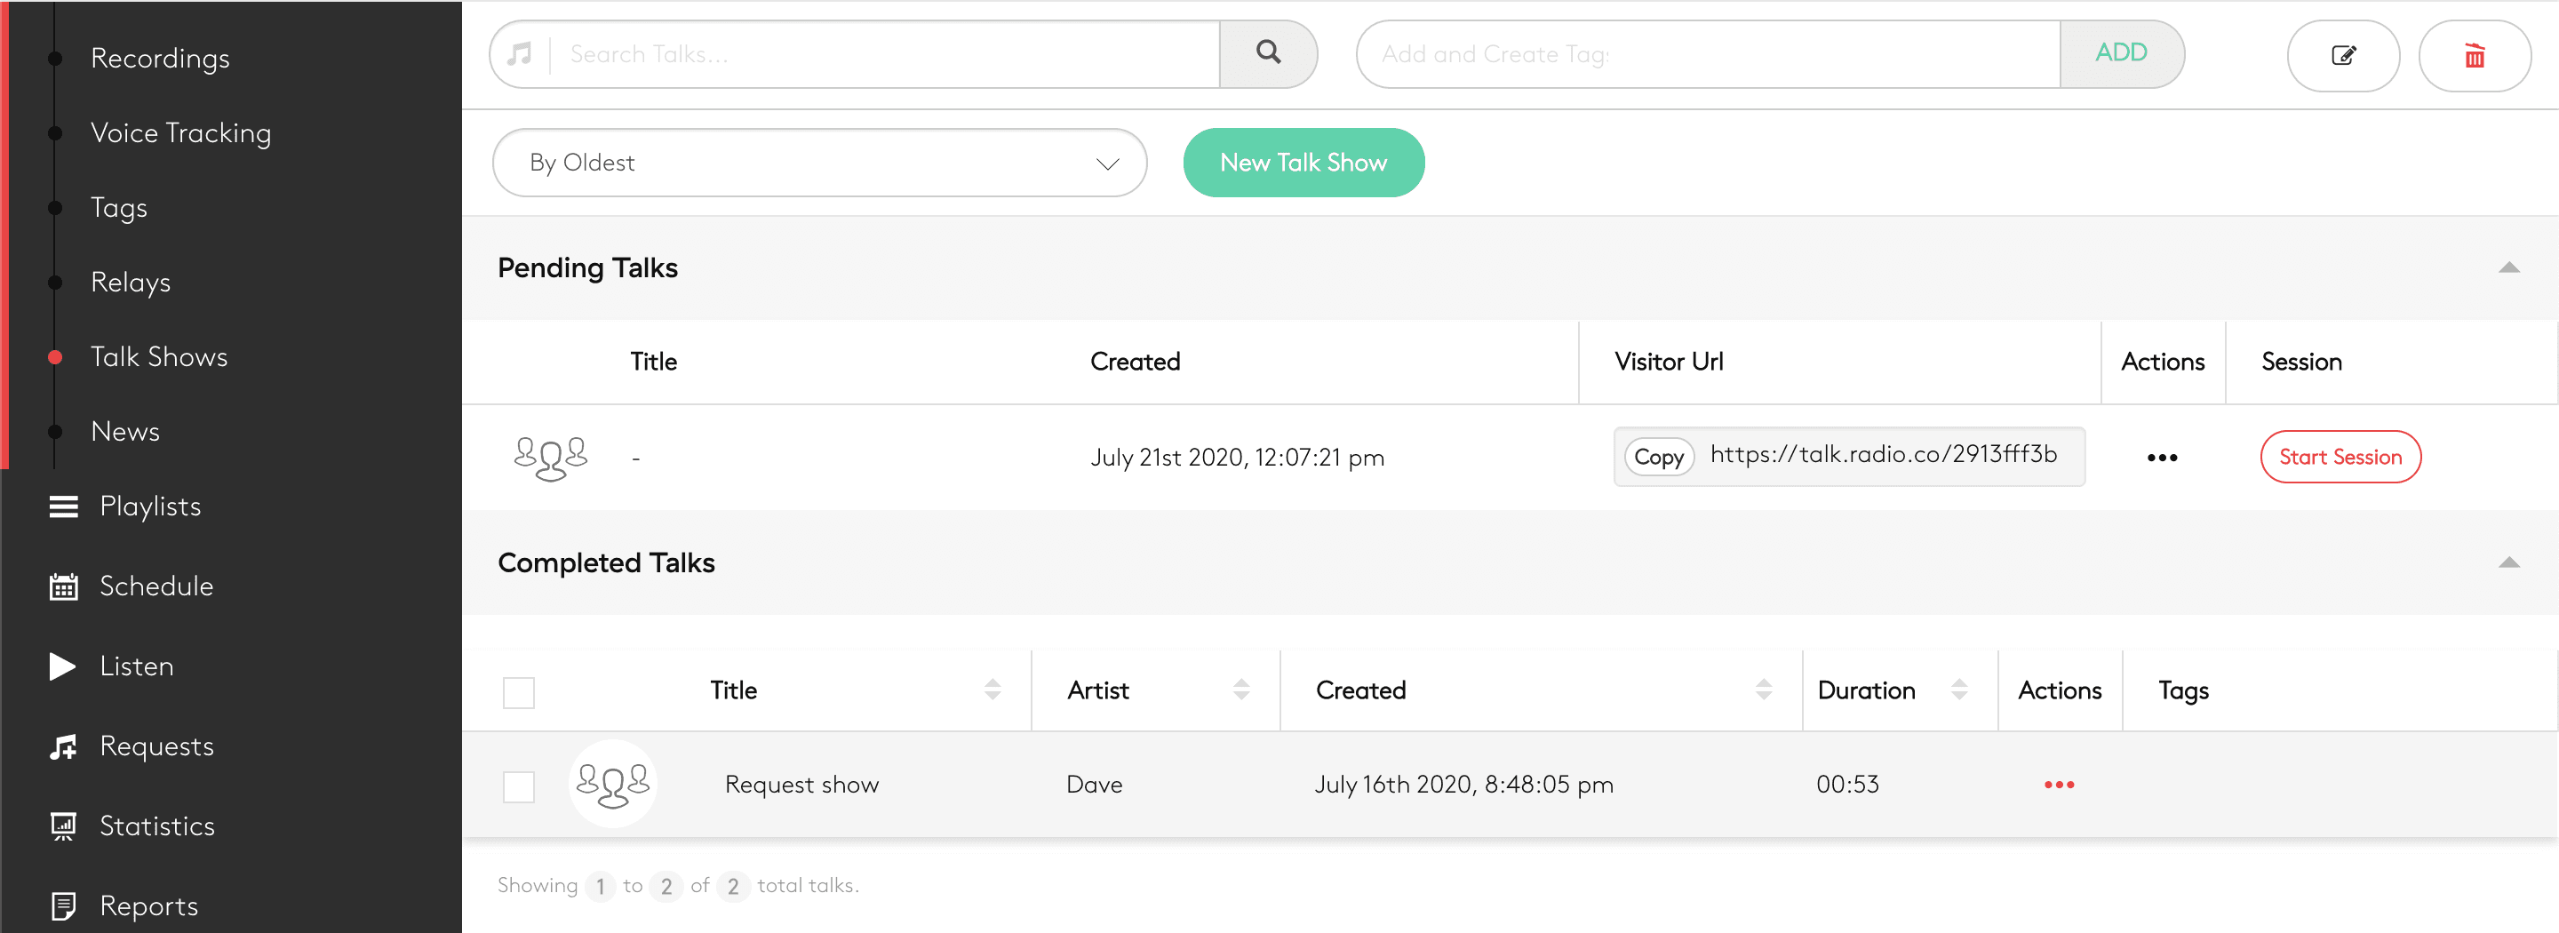The height and width of the screenshot is (933, 2559).
Task: Open the By Oldest sort dropdown
Action: 818,163
